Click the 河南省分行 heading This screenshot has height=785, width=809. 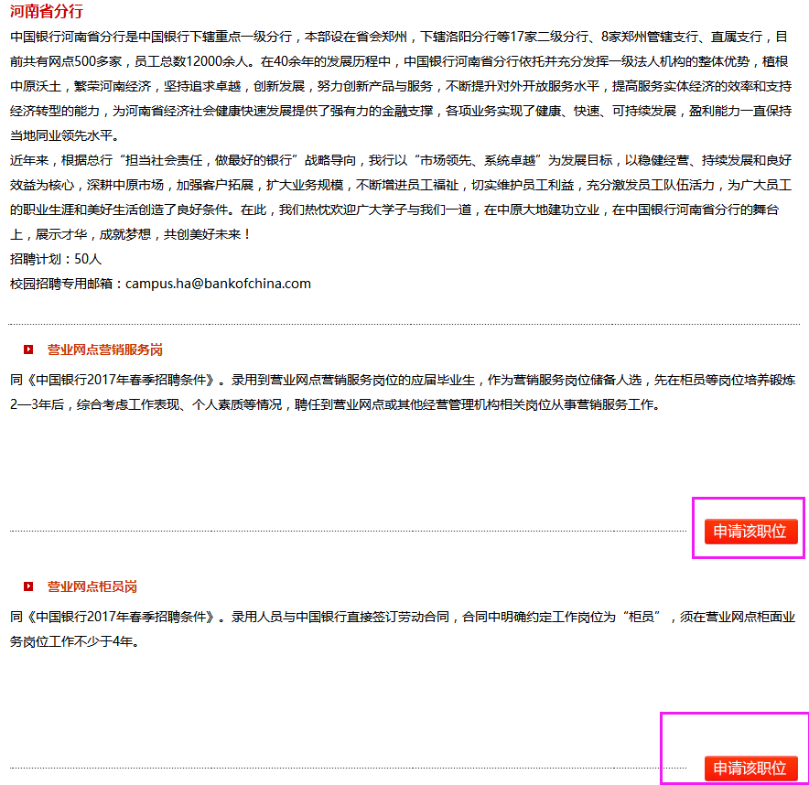point(47,11)
